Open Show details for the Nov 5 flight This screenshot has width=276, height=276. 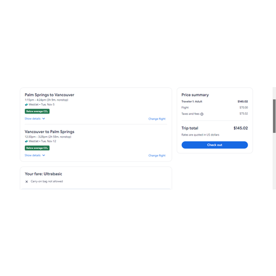tap(33, 118)
